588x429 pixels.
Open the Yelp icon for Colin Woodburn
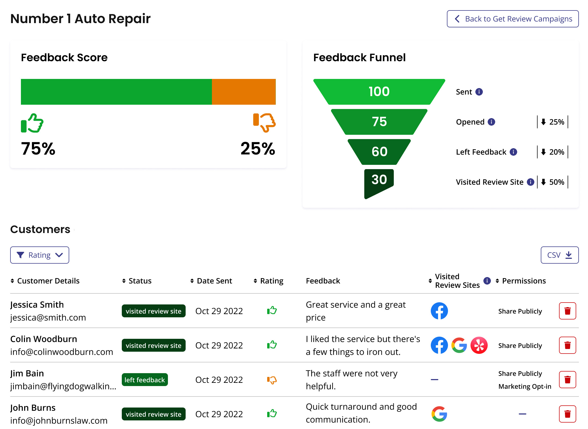pos(479,345)
